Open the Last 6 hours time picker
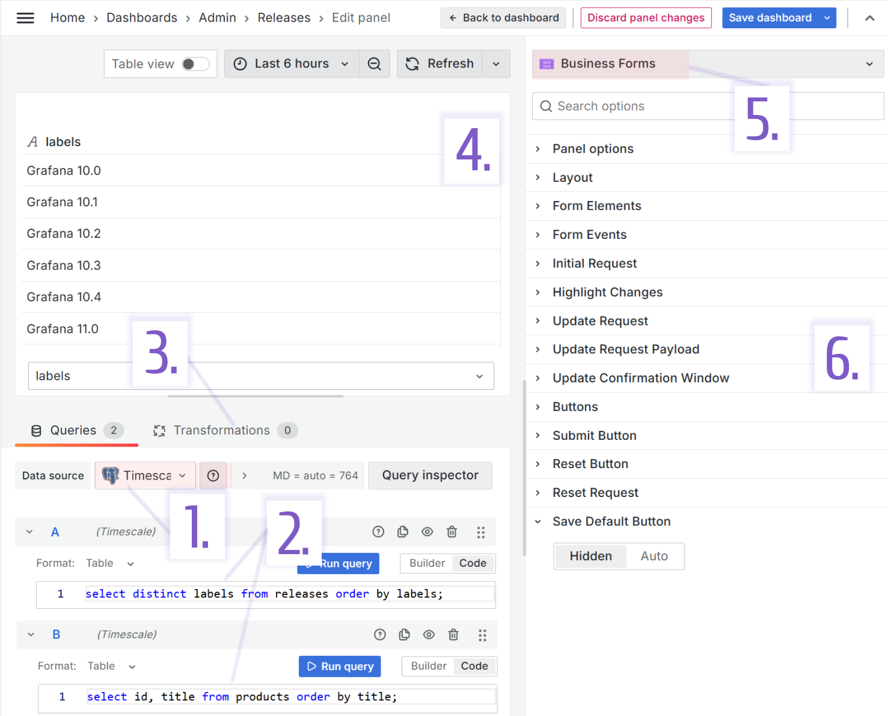The height and width of the screenshot is (716, 888). coord(292,64)
